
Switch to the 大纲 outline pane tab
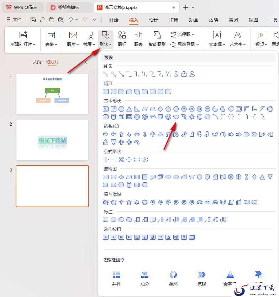(x=37, y=62)
